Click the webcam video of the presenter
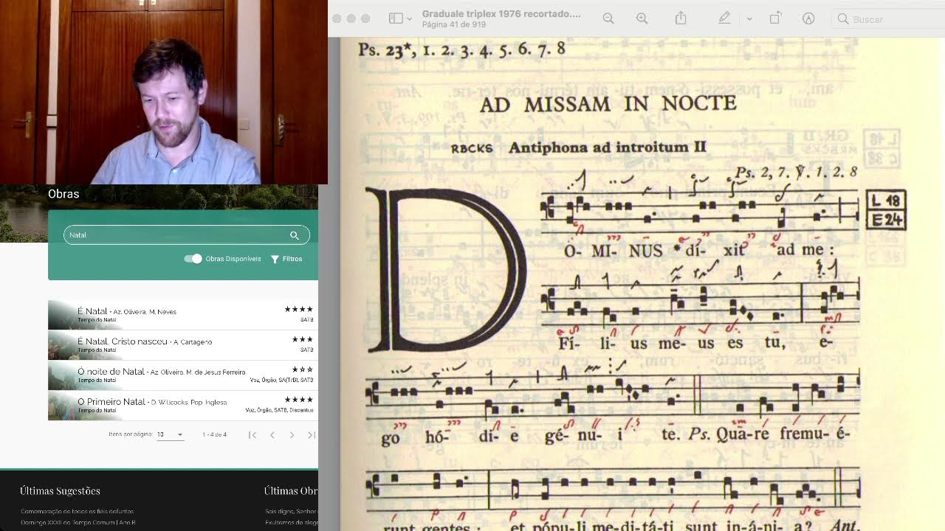This screenshot has width=945, height=531. (x=164, y=92)
